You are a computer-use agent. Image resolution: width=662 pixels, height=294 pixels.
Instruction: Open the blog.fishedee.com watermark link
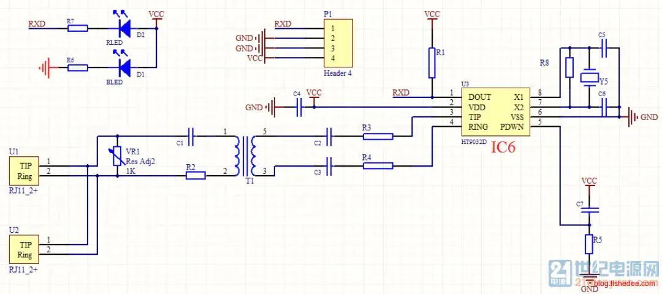625,283
